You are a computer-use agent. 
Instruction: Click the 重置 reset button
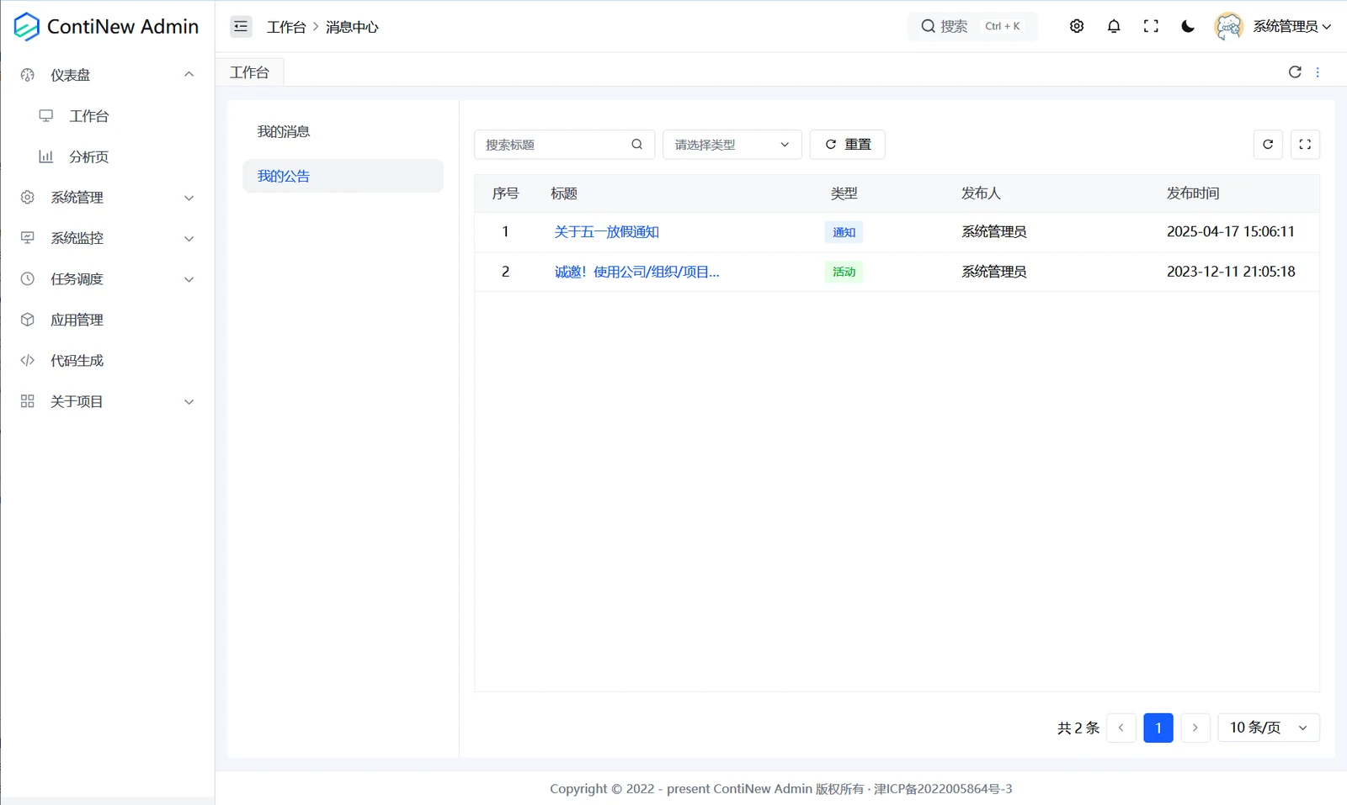tap(847, 144)
